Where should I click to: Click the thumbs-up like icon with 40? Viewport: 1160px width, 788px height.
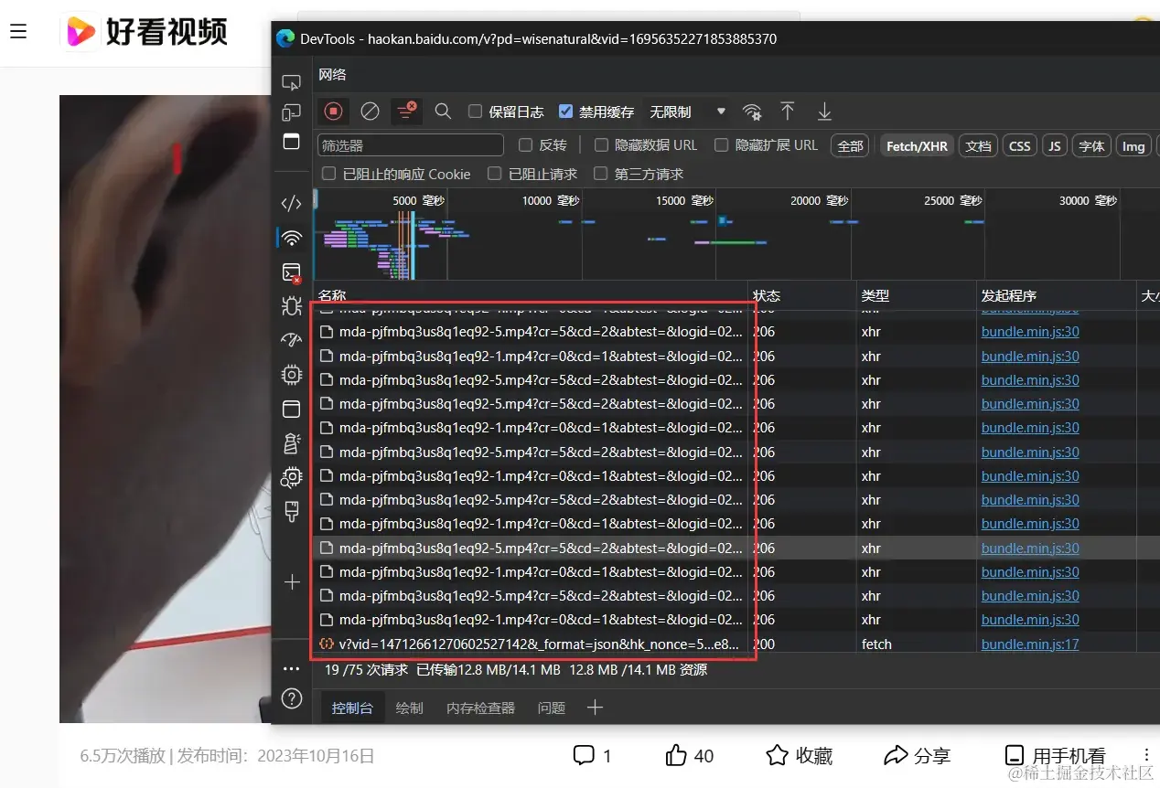tap(676, 755)
